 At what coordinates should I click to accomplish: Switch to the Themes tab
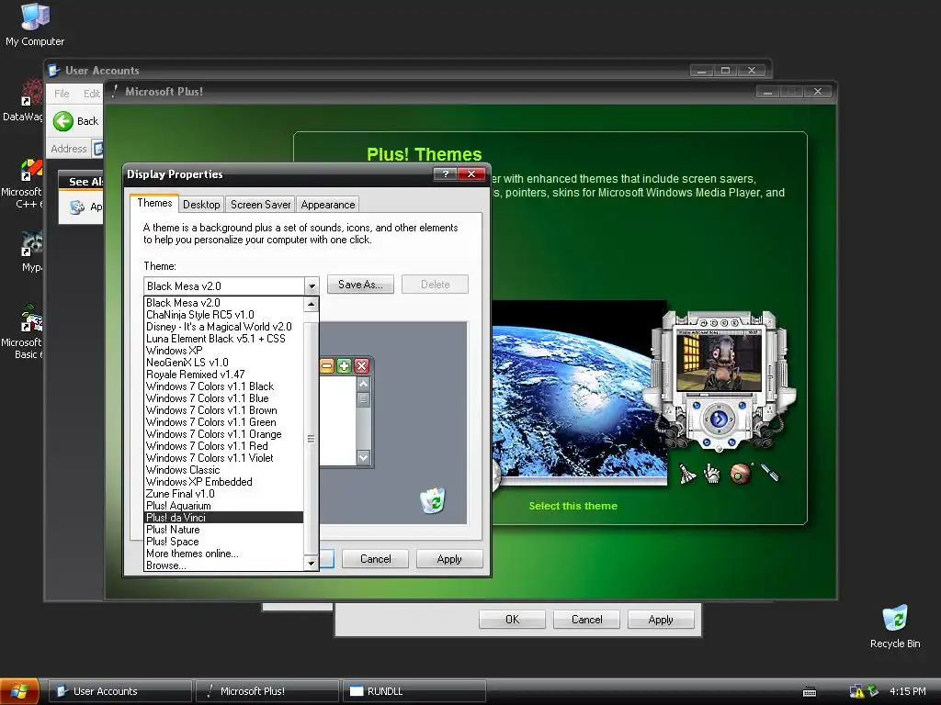[154, 203]
